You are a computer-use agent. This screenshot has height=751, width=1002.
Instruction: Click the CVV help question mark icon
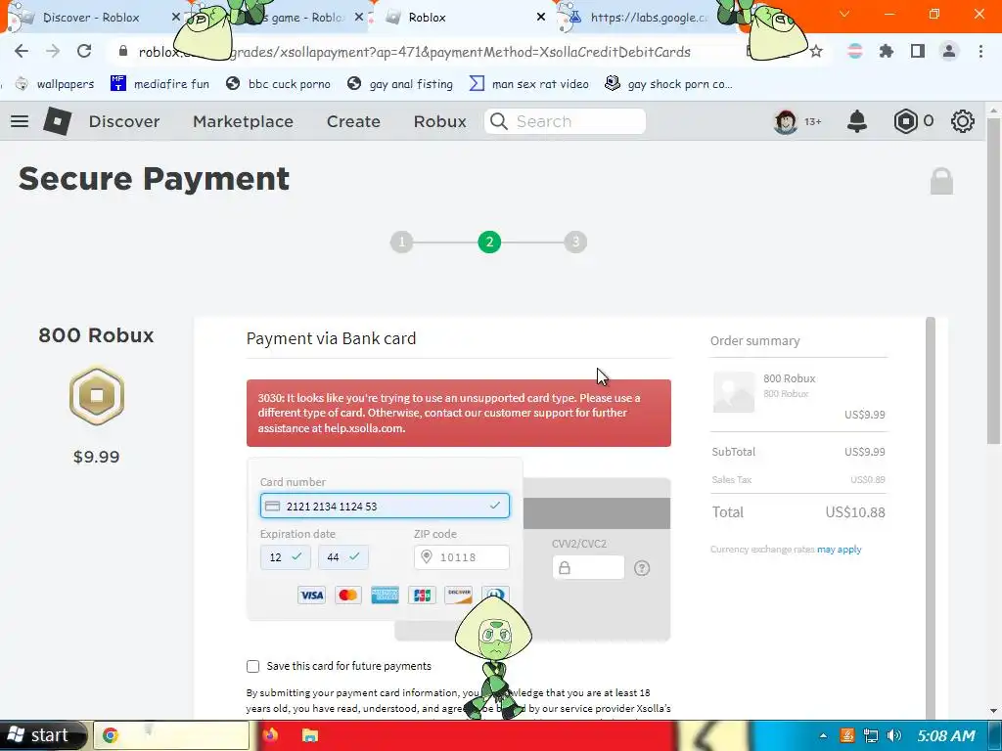(642, 568)
